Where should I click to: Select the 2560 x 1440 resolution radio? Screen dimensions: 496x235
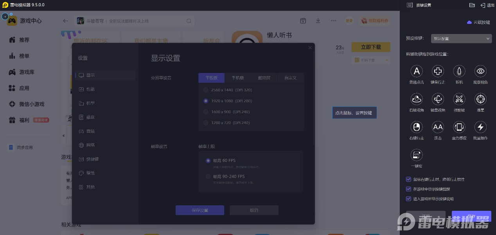pyautogui.click(x=206, y=90)
